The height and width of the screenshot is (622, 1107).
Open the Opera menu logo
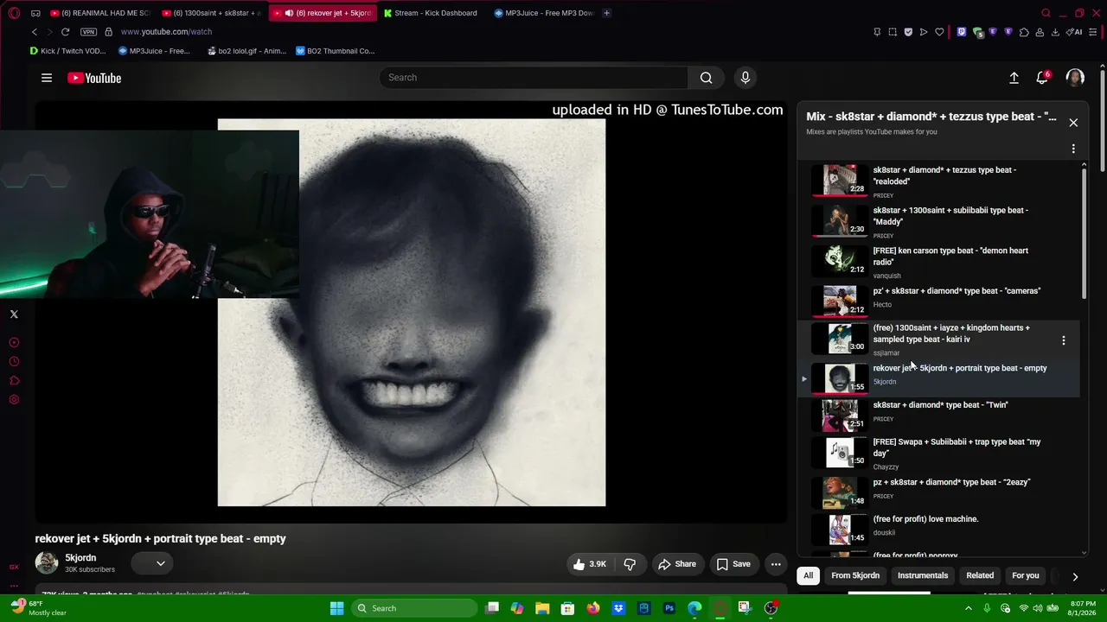13,13
